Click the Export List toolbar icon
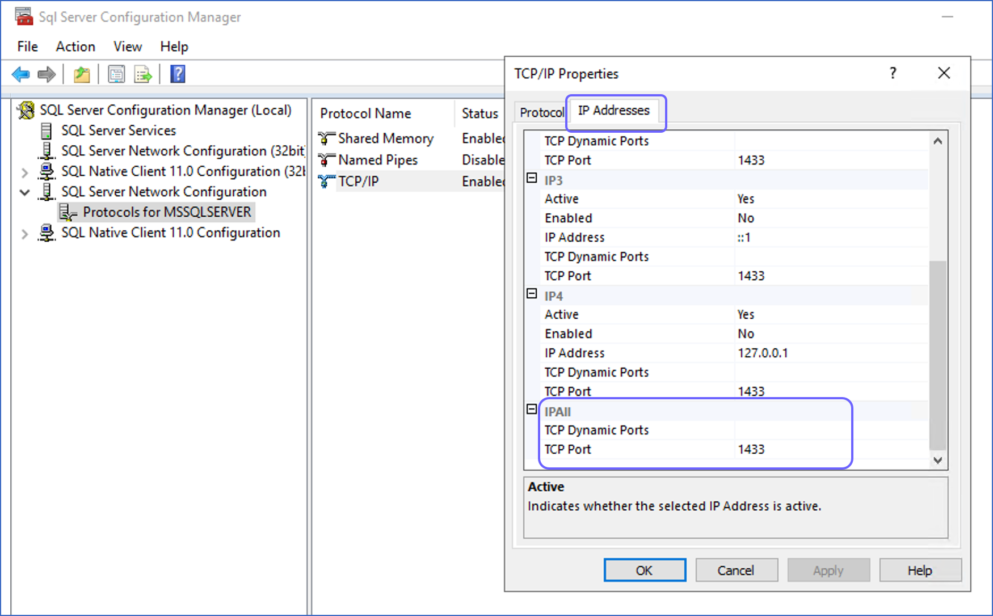Screen dimensions: 993x616 pos(143,74)
